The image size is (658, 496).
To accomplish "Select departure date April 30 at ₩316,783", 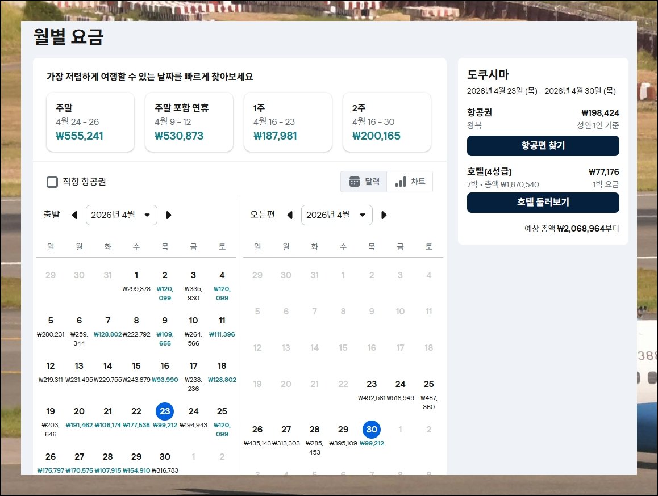I will click(x=165, y=462).
